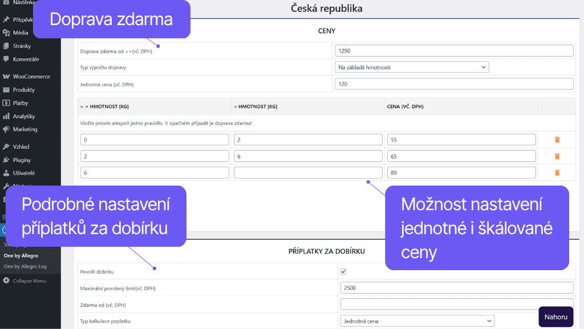Enable the Povolit dobírku checkbox

pyautogui.click(x=343, y=272)
